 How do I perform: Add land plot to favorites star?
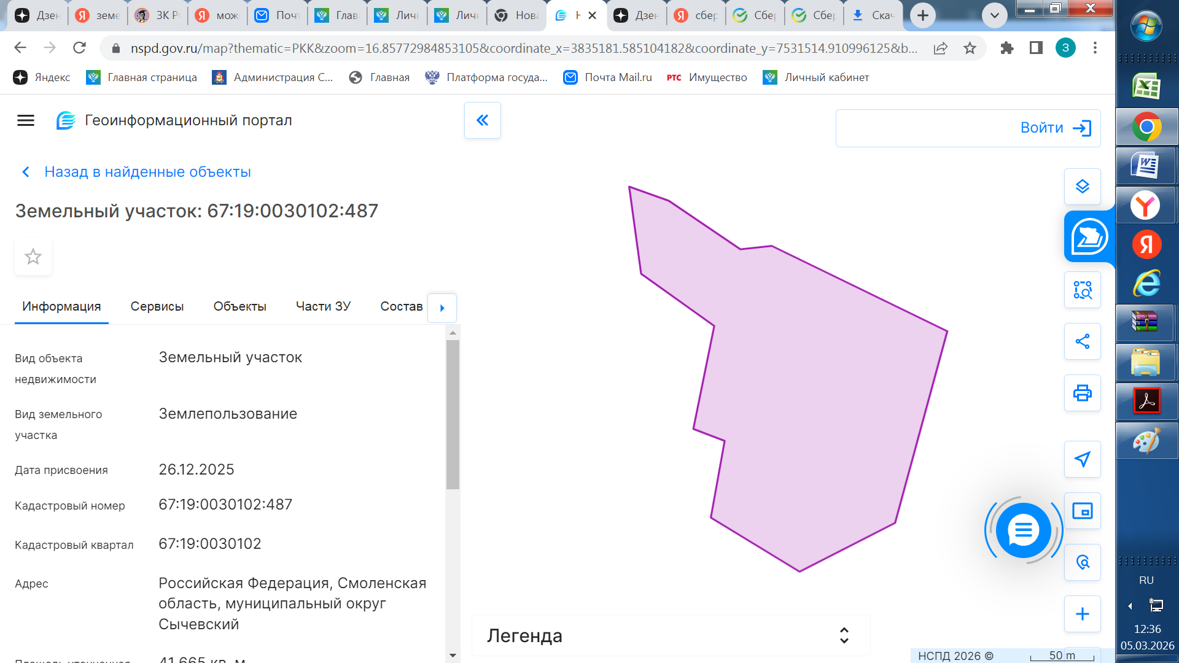[x=33, y=257]
